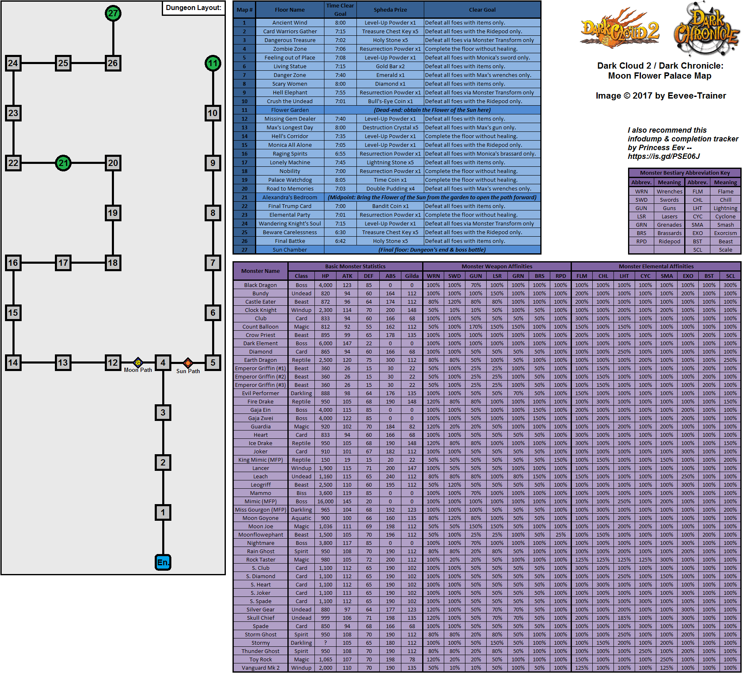The image size is (742, 673).
Task: Click Monster Bestiary Abbreviation Key title
Action: [x=685, y=173]
